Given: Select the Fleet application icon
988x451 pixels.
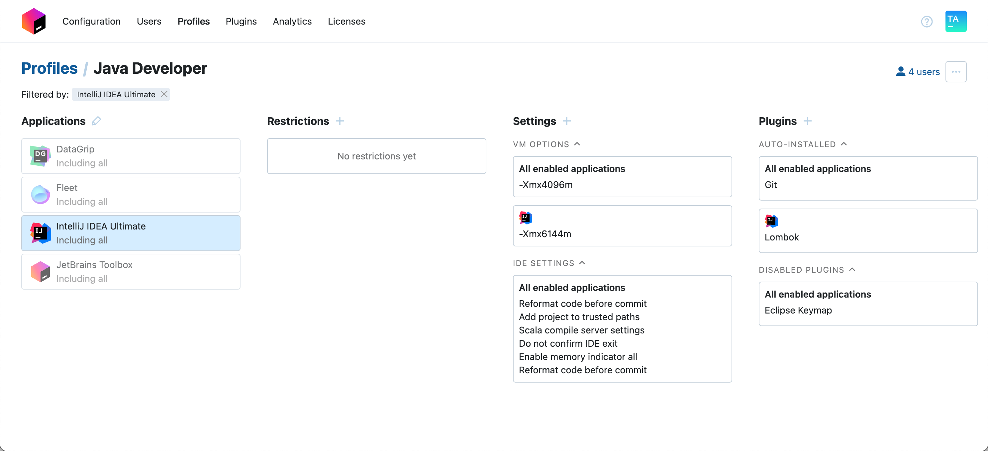Looking at the screenshot, I should (40, 194).
